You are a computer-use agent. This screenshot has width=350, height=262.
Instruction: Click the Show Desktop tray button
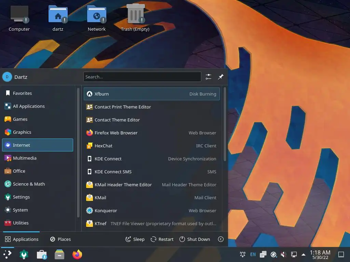click(341, 254)
